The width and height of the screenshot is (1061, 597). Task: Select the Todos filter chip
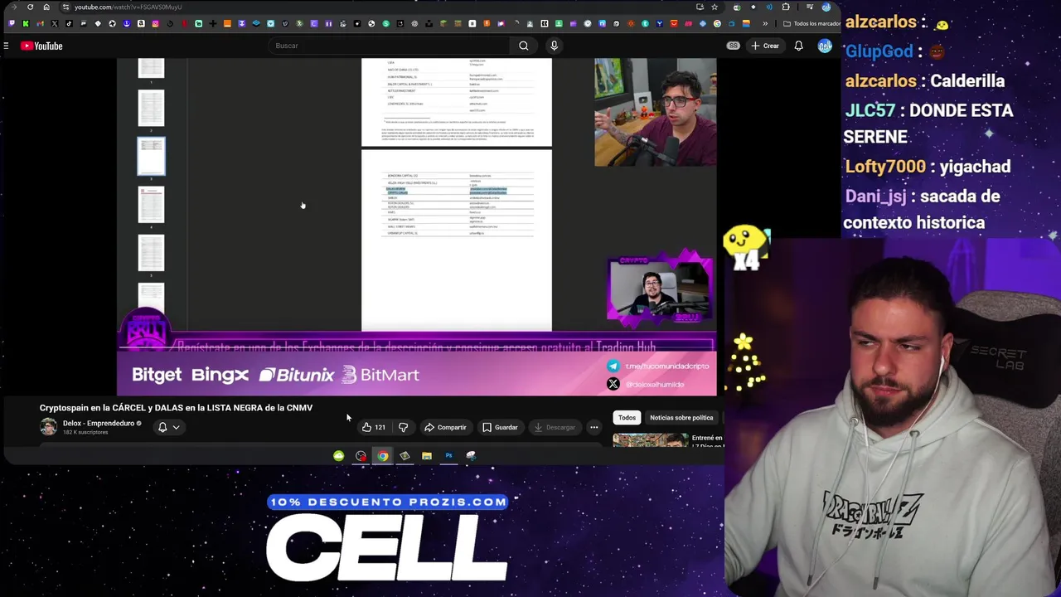(x=627, y=417)
